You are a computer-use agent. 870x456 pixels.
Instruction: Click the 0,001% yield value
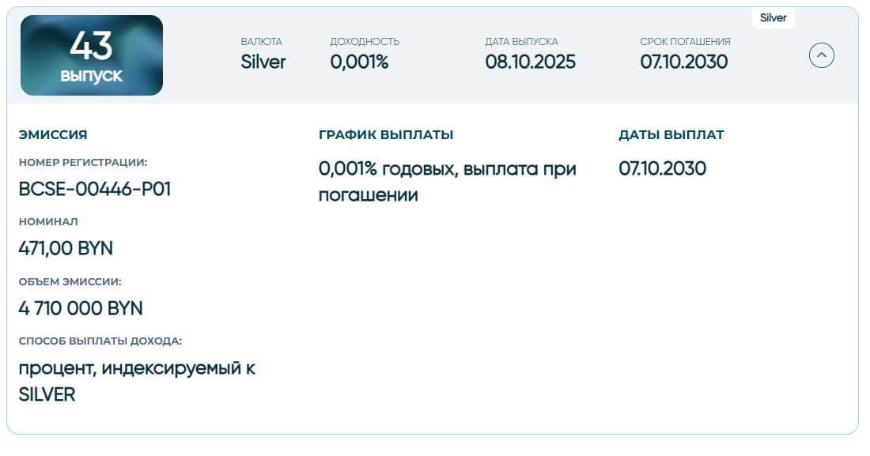(x=359, y=62)
